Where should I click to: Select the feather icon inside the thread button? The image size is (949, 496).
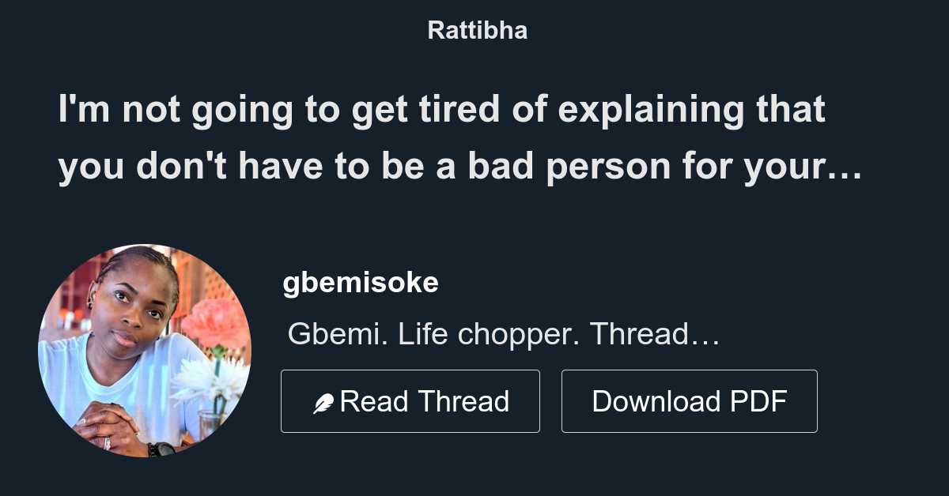(x=323, y=400)
